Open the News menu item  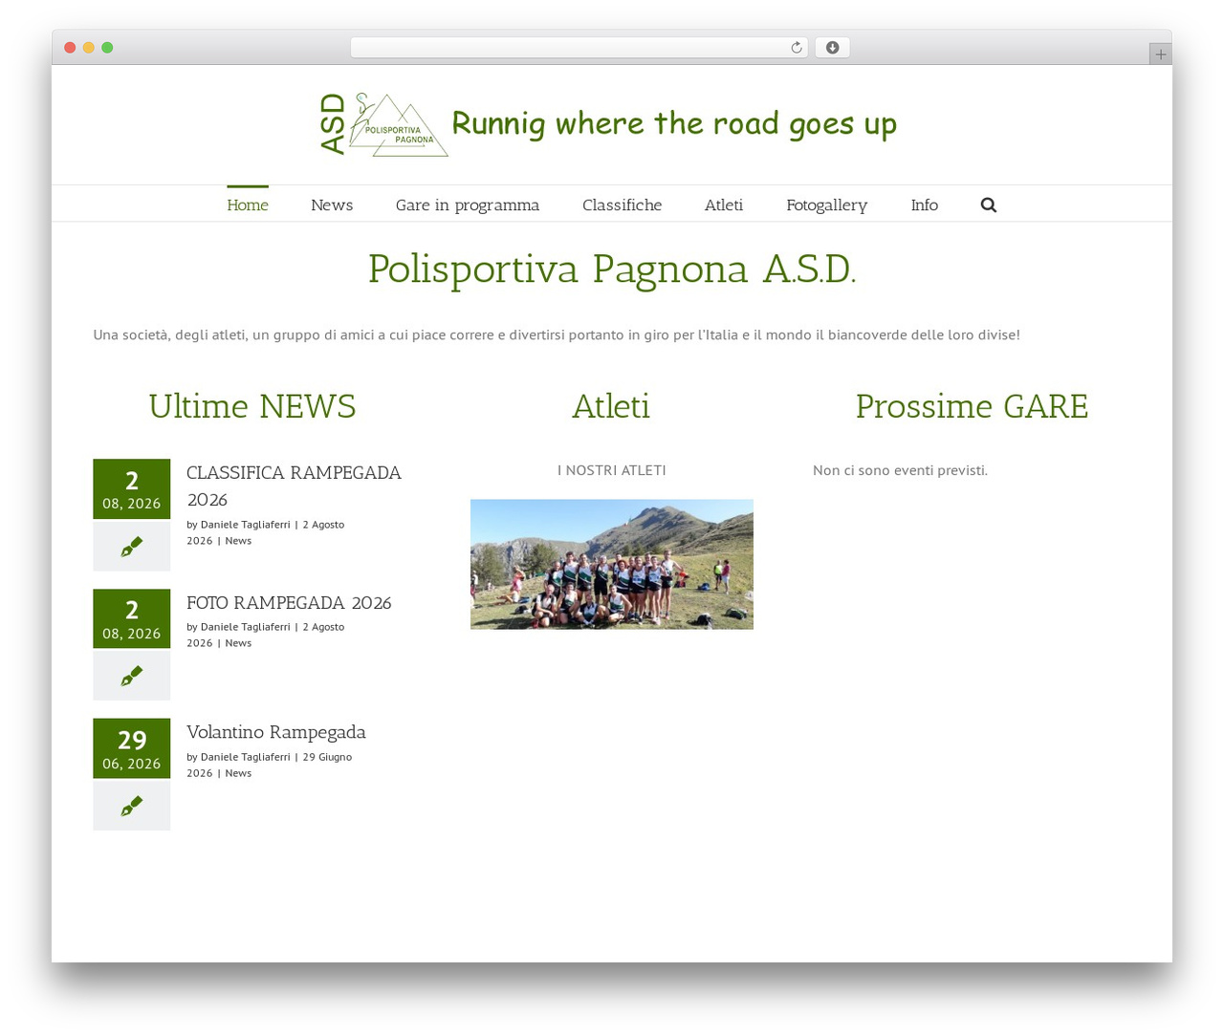(332, 205)
